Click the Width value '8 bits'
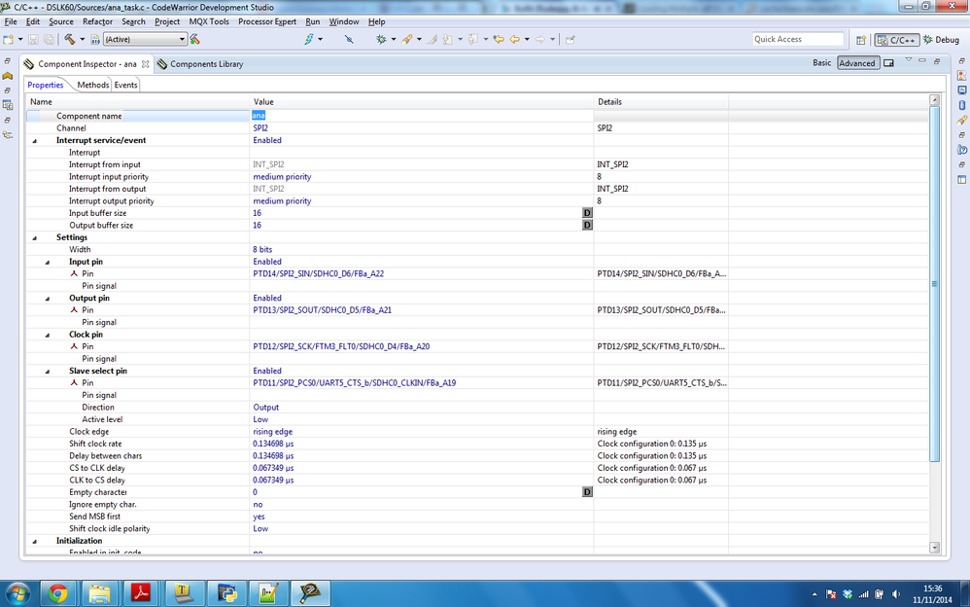Image resolution: width=970 pixels, height=607 pixels. [x=262, y=250]
